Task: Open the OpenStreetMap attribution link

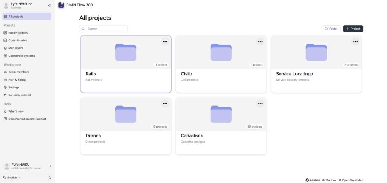Action: point(351,180)
